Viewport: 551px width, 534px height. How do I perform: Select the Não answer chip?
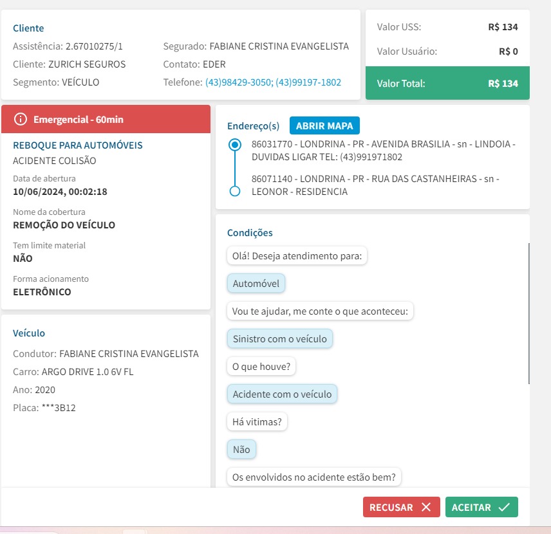pyautogui.click(x=241, y=450)
